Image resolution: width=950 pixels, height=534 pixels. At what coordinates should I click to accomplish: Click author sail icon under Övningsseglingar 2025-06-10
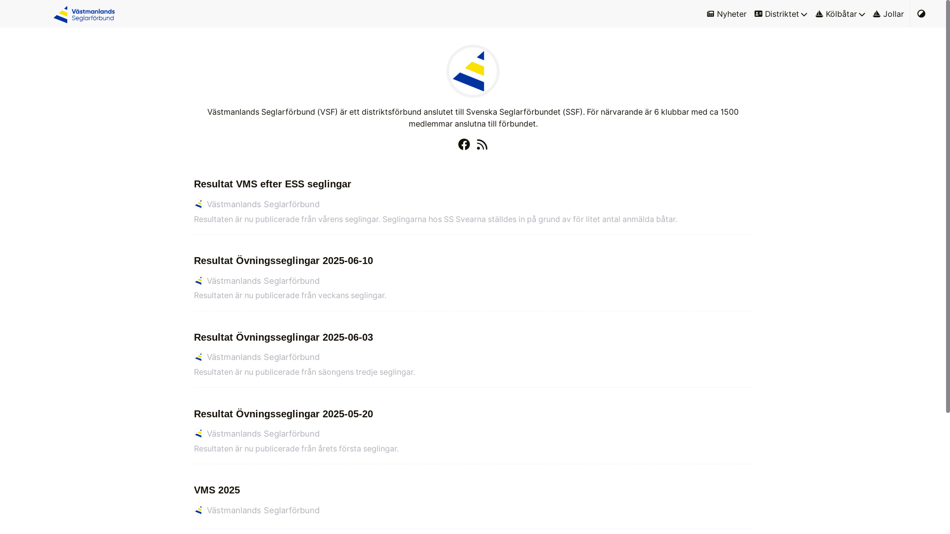click(x=198, y=281)
